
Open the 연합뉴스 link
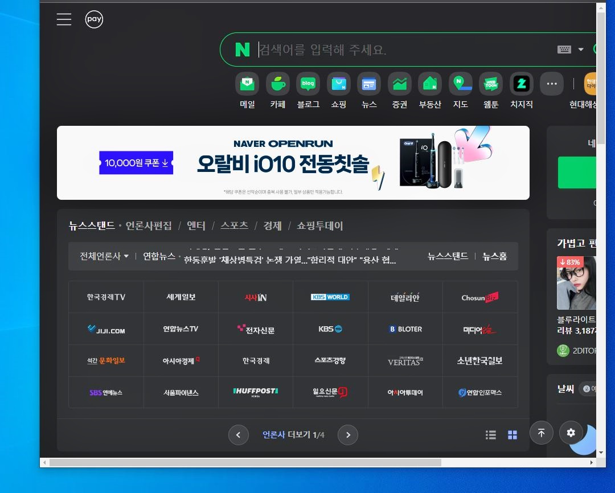pyautogui.click(x=159, y=256)
